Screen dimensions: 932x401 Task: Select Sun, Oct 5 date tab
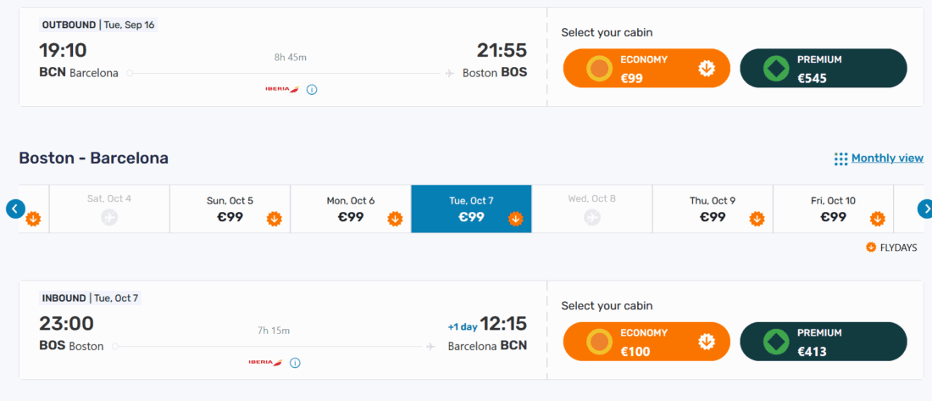point(230,209)
